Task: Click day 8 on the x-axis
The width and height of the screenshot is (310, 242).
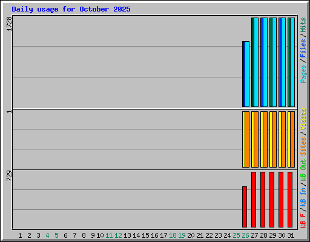Action: [84, 235]
